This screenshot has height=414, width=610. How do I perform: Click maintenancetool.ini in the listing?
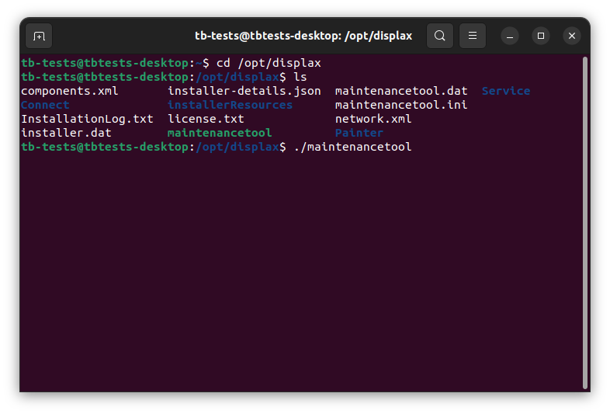click(x=401, y=105)
